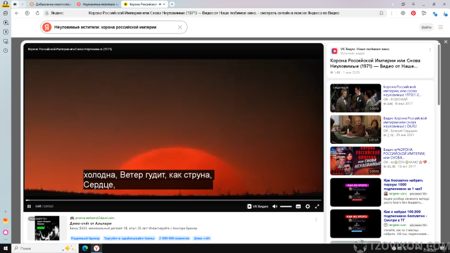Open Microsoft Edge from taskbar
Image resolution: width=450 pixels, height=253 pixels.
[x=85, y=248]
